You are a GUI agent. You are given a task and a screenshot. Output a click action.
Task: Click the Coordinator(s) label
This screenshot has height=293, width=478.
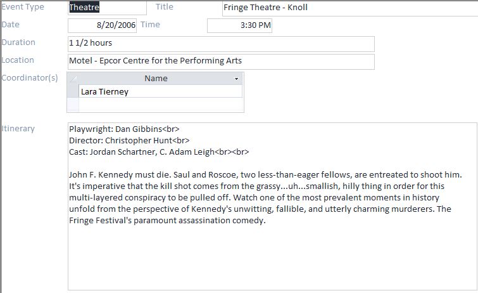click(x=30, y=78)
